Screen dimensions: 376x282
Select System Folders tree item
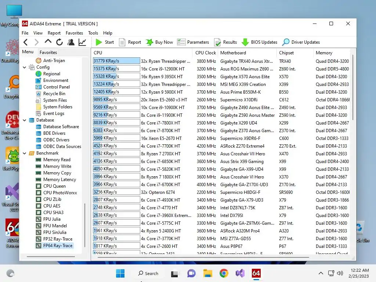click(x=54, y=107)
